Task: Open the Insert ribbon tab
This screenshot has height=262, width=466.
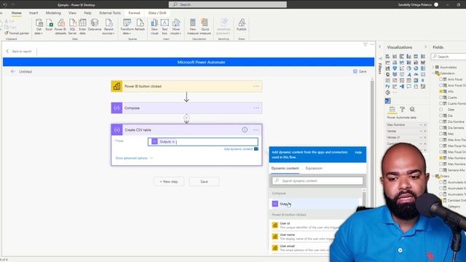Action: point(33,13)
